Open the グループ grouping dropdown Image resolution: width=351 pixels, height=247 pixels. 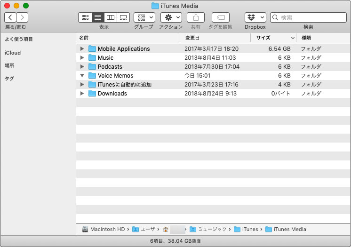pyautogui.click(x=144, y=17)
